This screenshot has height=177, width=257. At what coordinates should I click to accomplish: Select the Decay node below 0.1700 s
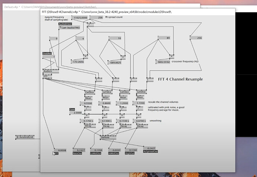(x=90, y=126)
